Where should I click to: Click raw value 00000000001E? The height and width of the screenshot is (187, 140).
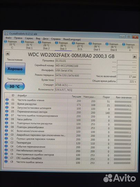coord(122,144)
